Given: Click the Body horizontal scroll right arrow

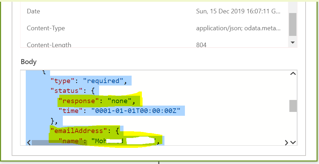Looking at the screenshot, I should (287, 143).
